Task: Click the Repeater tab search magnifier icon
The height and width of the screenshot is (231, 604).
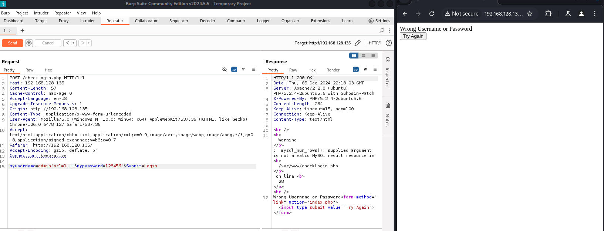Action: tap(382, 30)
